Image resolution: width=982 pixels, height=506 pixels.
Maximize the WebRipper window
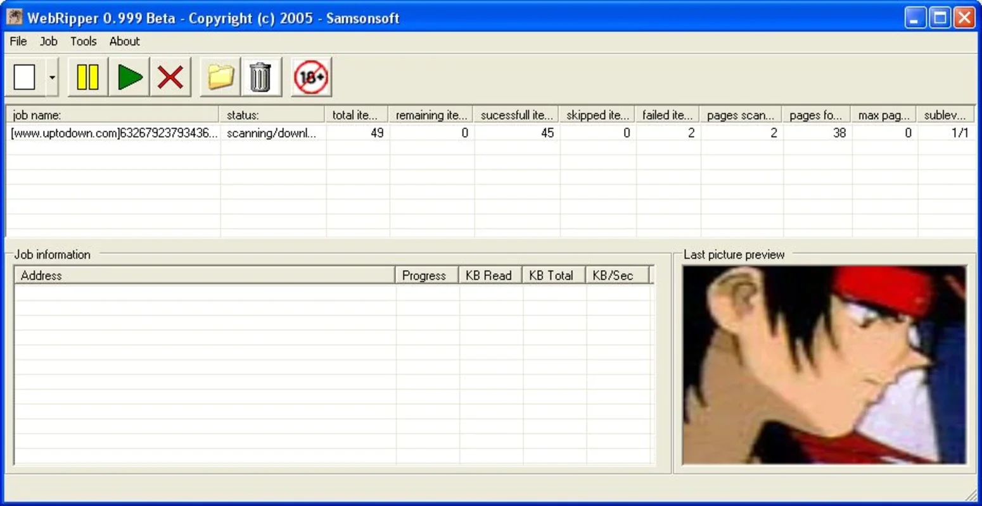tap(940, 18)
